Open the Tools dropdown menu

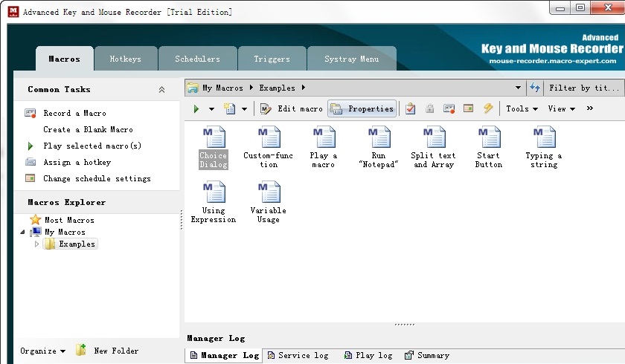pos(521,108)
